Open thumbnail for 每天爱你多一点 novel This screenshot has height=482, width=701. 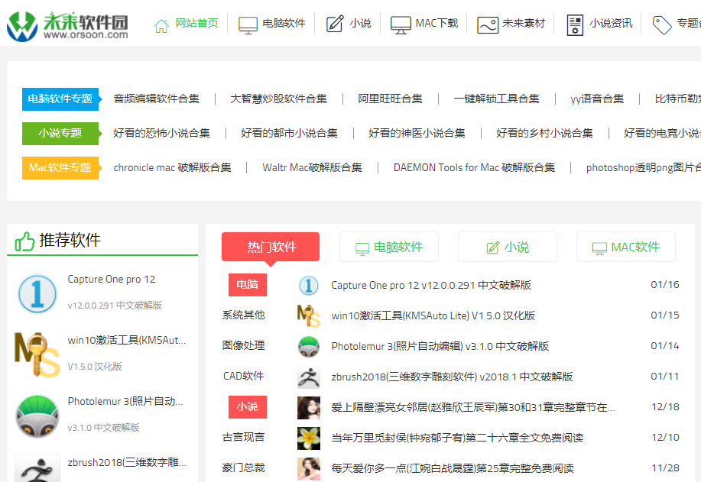click(x=309, y=468)
